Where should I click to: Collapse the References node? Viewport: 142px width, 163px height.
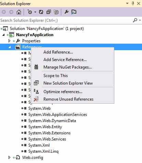[10, 47]
